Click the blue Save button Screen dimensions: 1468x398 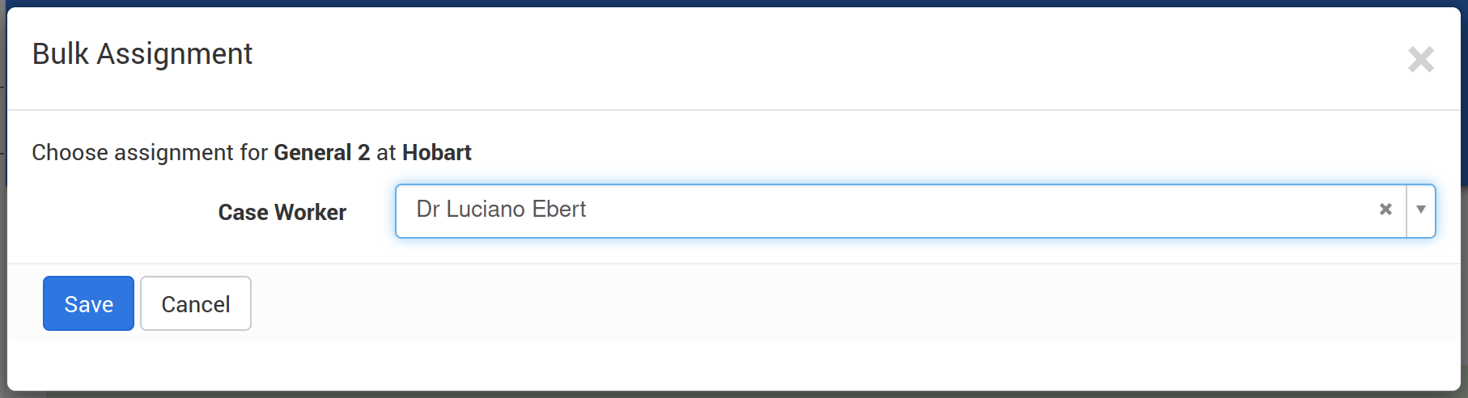click(88, 303)
